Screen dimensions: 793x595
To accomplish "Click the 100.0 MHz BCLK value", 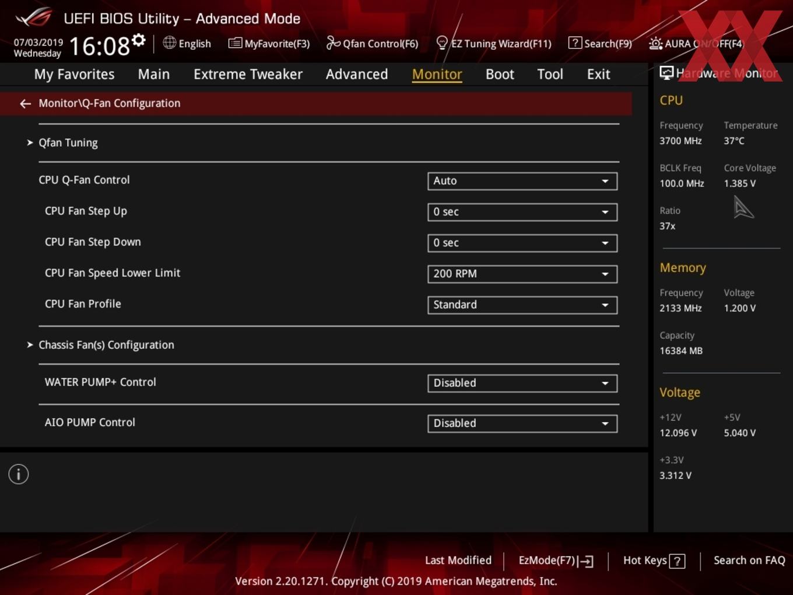I will tap(682, 183).
